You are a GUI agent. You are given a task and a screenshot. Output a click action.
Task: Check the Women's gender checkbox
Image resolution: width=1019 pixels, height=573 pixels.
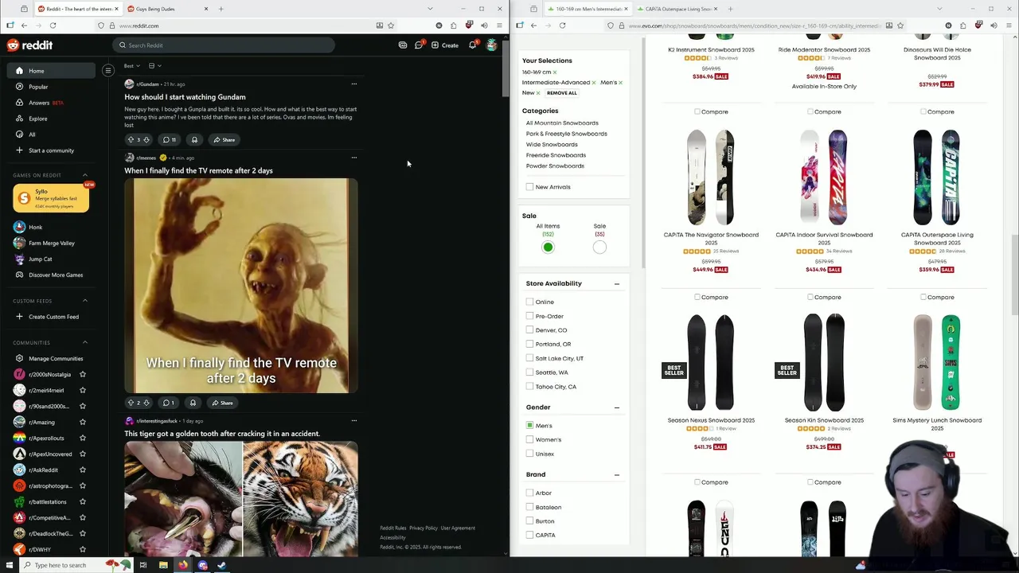coord(529,439)
